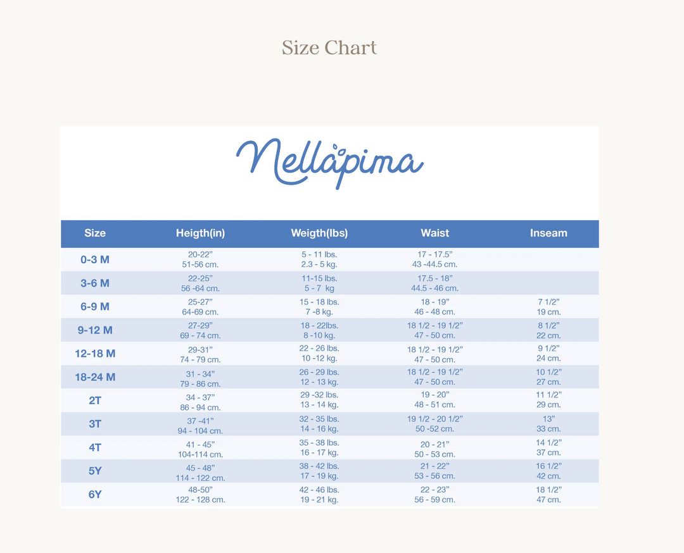Click the 4T size row label
The width and height of the screenshot is (684, 553).
pos(95,447)
